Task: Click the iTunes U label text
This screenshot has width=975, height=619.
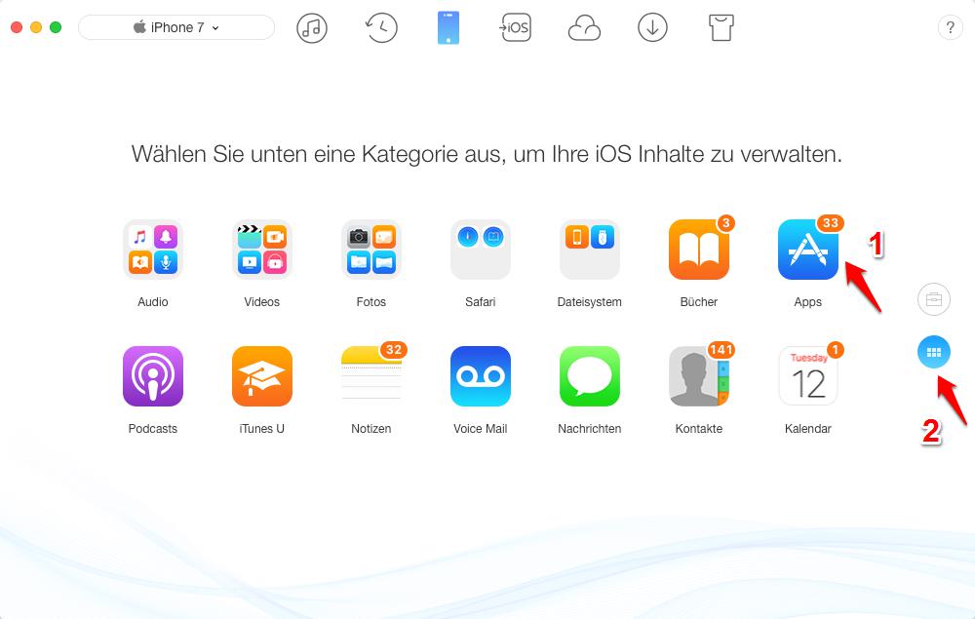Action: tap(261, 429)
